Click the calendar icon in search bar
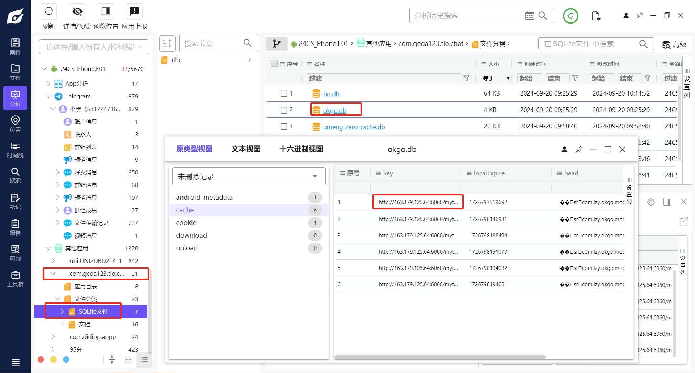 (x=529, y=16)
